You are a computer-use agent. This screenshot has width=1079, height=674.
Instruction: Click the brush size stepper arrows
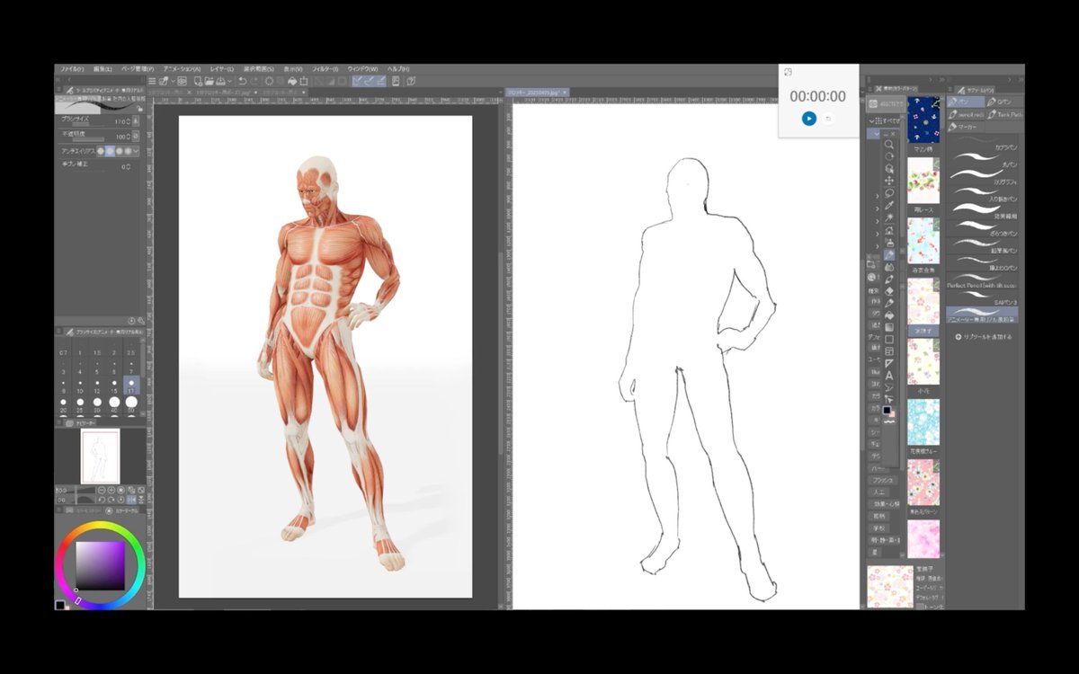[x=128, y=121]
